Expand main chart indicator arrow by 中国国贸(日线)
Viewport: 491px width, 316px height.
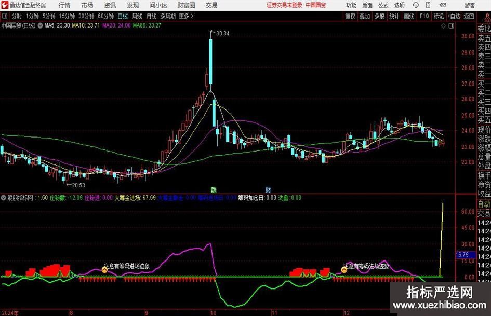click(41, 25)
